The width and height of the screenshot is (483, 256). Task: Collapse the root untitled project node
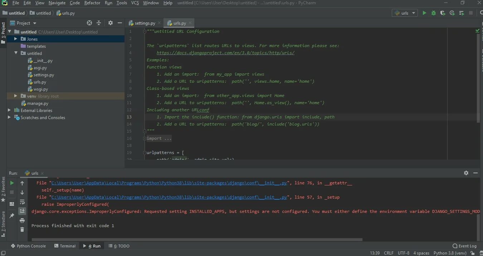click(x=9, y=32)
